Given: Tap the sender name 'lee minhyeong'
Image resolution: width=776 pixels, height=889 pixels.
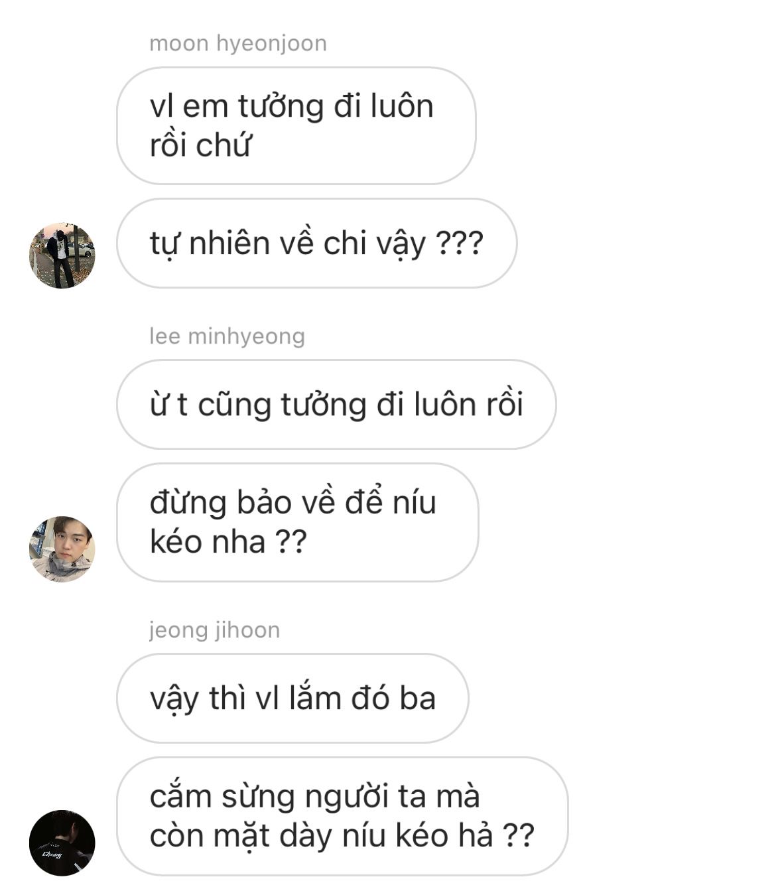Looking at the screenshot, I should point(227,336).
